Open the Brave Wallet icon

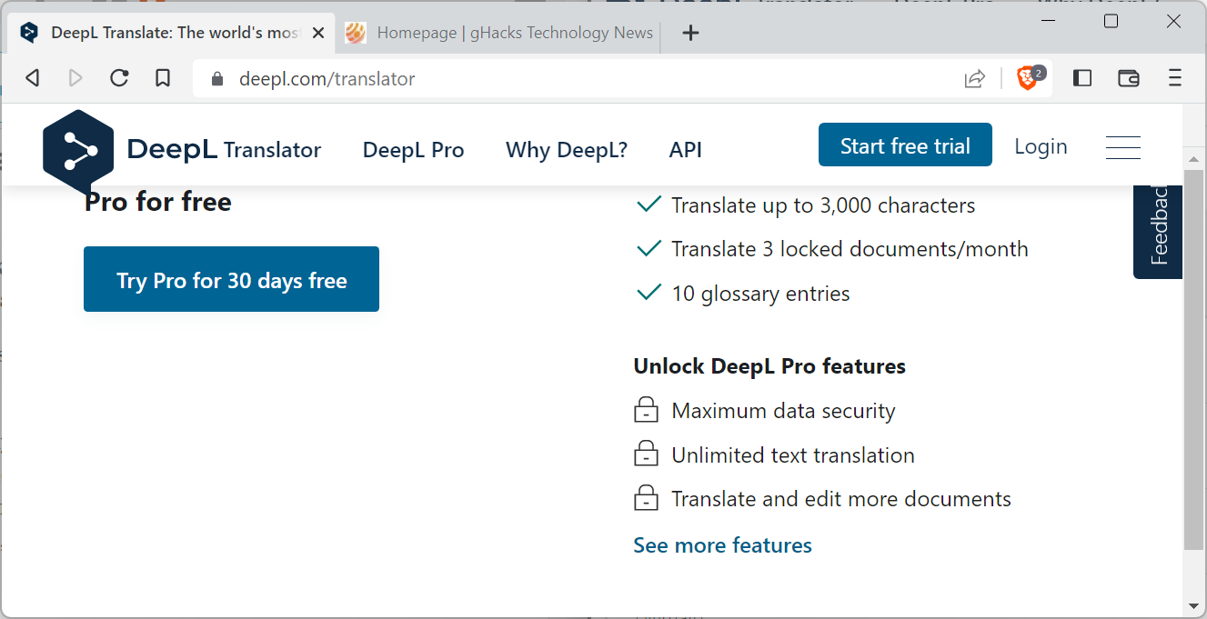pos(1128,78)
